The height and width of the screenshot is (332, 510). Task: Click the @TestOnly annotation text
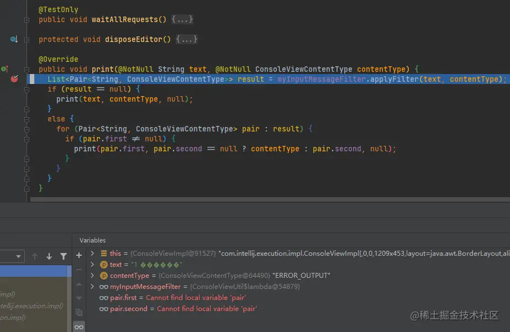(x=59, y=9)
